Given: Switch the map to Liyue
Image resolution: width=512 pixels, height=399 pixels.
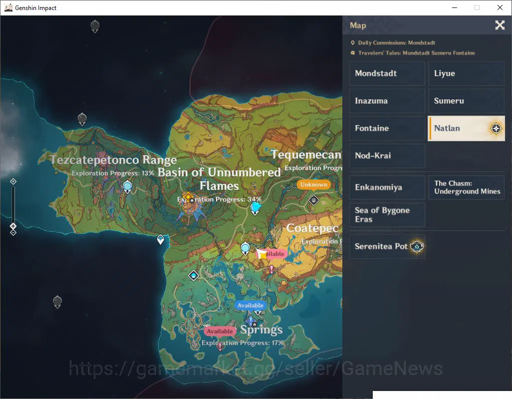Looking at the screenshot, I should coord(466,73).
